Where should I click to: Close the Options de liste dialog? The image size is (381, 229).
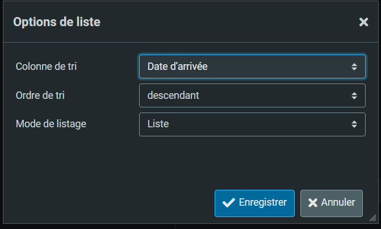(363, 22)
